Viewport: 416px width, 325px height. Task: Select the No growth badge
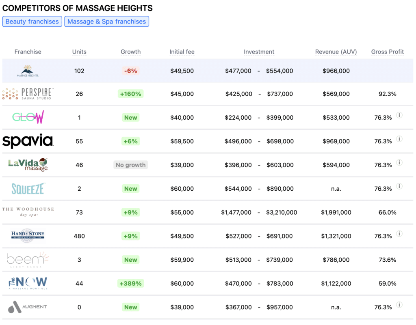click(130, 165)
